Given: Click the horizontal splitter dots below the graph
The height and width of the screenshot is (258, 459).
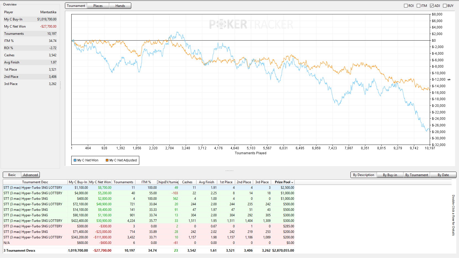Looking at the screenshot, I should click(229, 171).
